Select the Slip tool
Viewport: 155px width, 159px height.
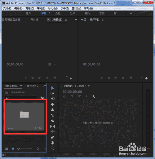(52, 126)
